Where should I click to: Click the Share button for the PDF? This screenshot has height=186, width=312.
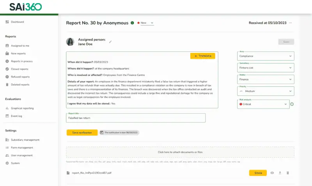(257, 173)
